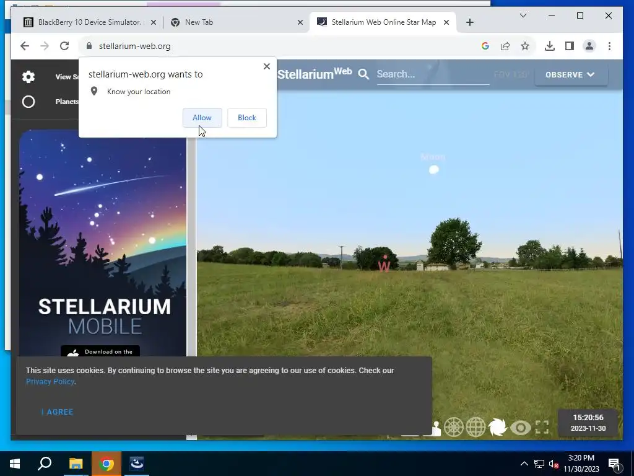The height and width of the screenshot is (476, 634).
Task: Open Chrome downloads
Action: (x=550, y=46)
